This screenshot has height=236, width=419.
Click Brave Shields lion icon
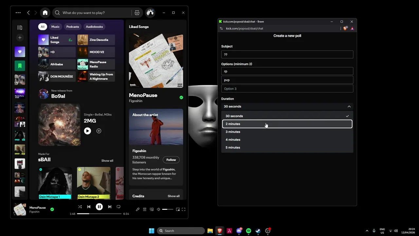point(345,29)
